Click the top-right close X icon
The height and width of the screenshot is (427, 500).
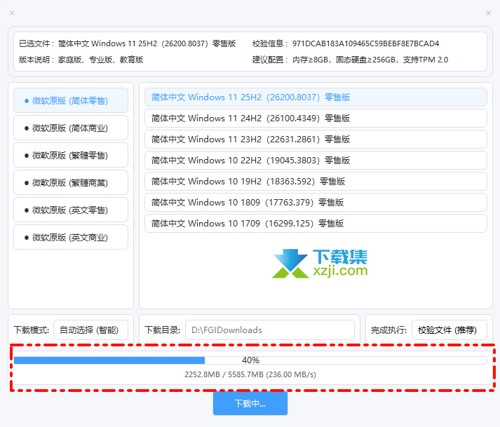(x=488, y=13)
